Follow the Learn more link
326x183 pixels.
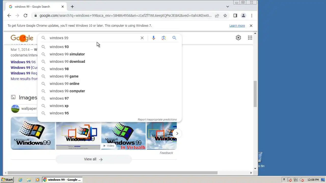pos(237,26)
